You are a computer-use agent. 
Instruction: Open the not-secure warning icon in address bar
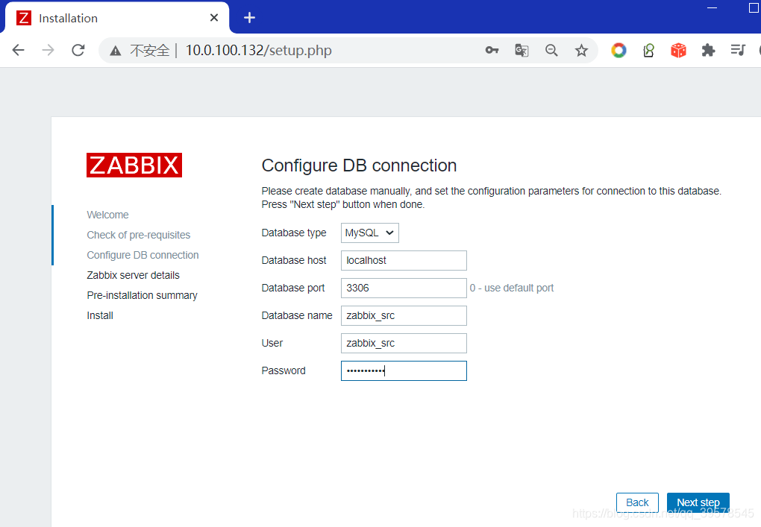[x=116, y=51]
